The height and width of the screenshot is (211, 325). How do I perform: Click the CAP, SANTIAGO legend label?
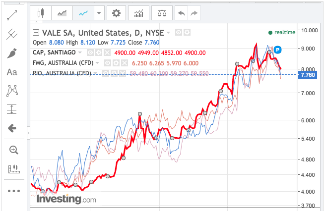click(x=54, y=53)
